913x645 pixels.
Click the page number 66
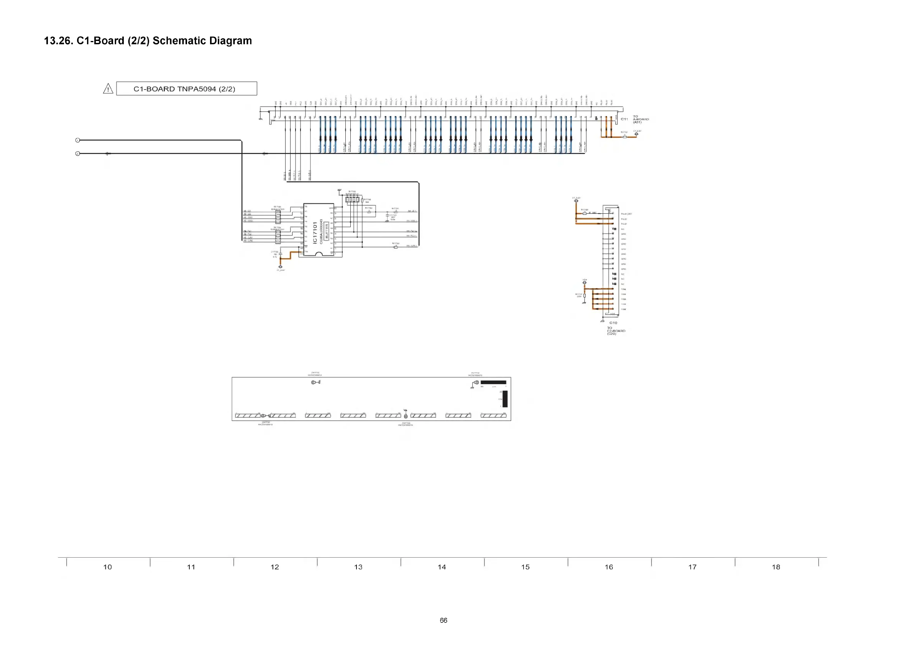tap(443, 620)
